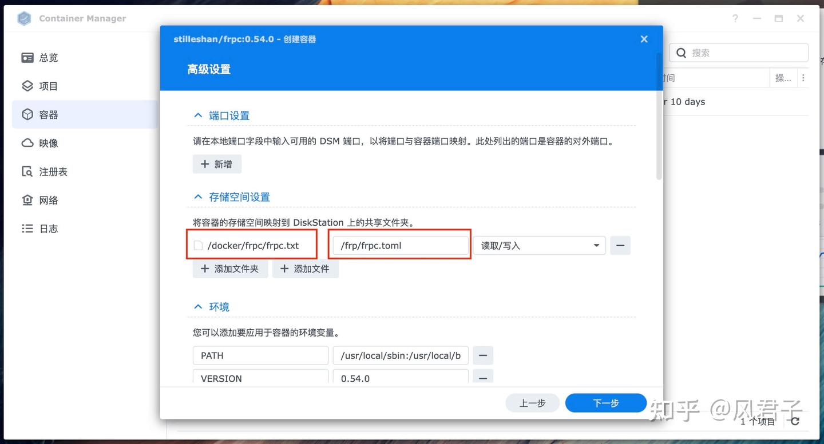The image size is (824, 444).
Task: Open the 操... column options menu
Action: click(x=803, y=78)
